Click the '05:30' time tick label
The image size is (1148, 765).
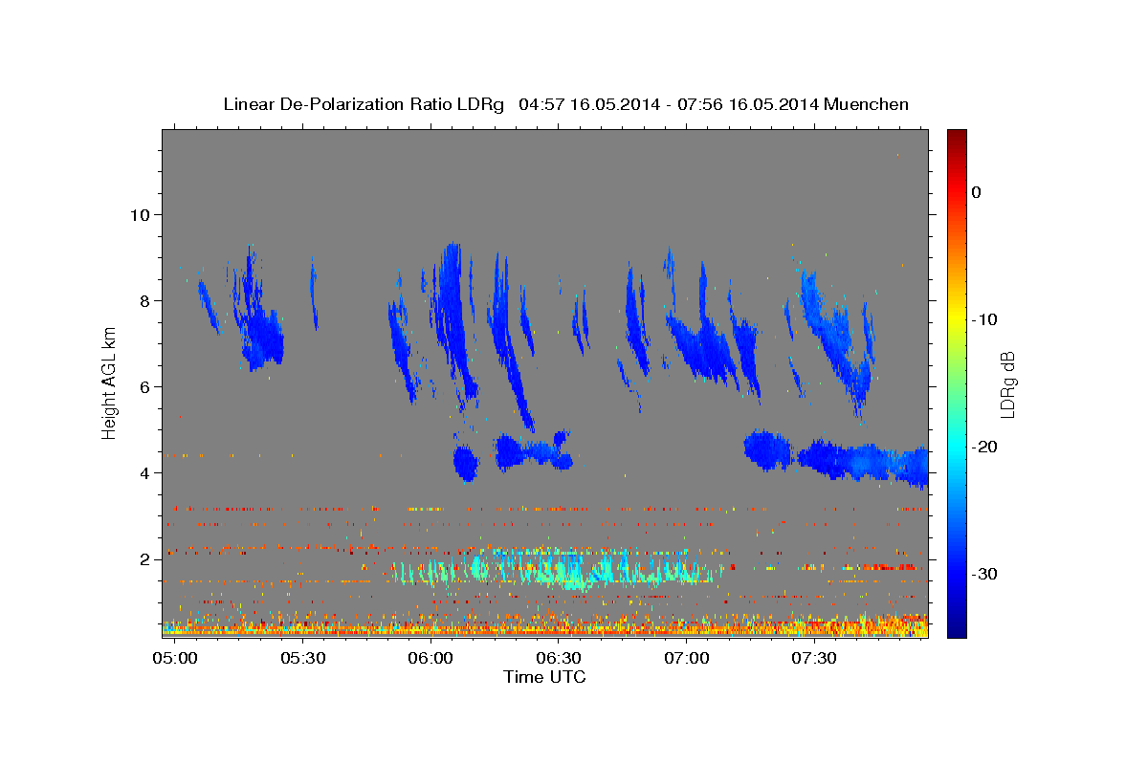[303, 659]
